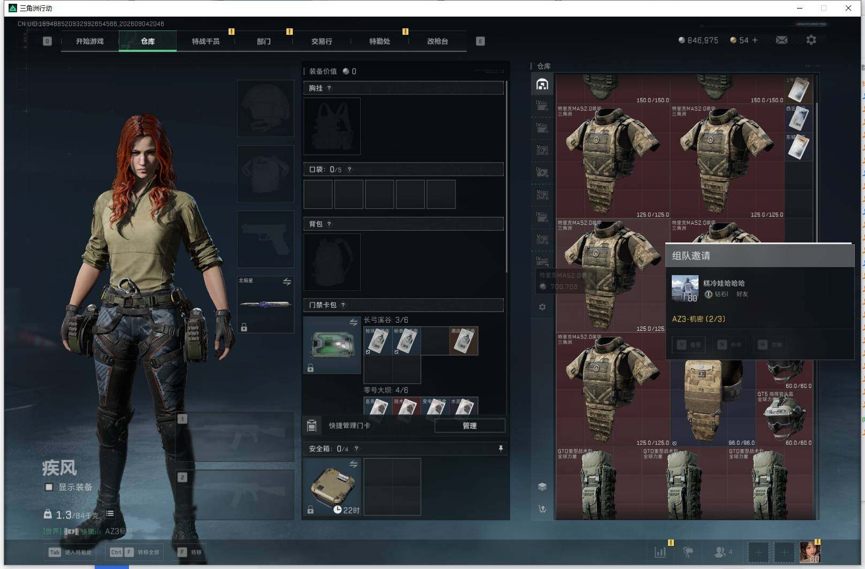Open the 改枪台 tab

coord(437,41)
